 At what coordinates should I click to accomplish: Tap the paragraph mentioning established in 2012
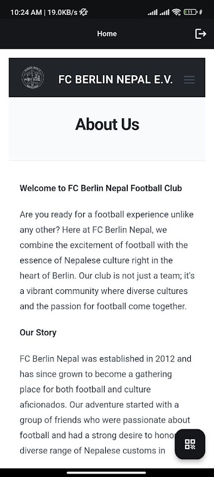point(105,405)
